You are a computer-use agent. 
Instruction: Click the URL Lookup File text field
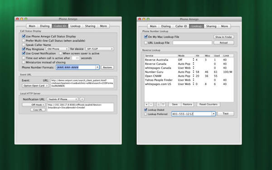pyautogui.click(x=192, y=43)
